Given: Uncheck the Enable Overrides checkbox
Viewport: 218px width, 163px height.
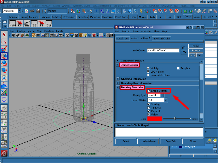Looking at the screenshot, I should click(x=149, y=91).
